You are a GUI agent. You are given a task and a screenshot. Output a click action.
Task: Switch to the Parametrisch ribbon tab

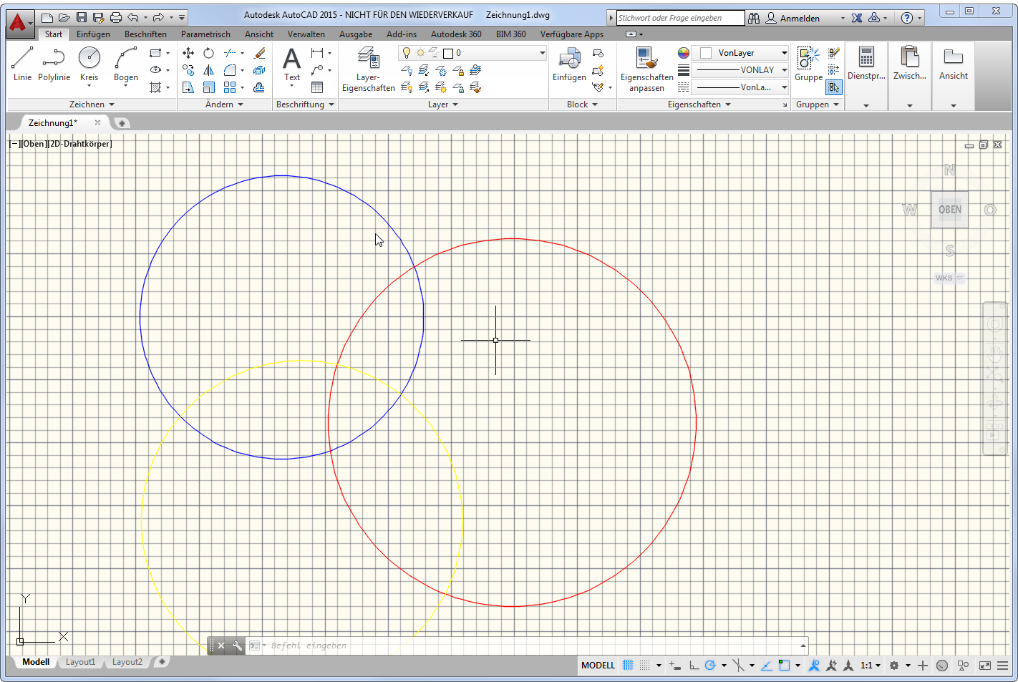point(205,34)
